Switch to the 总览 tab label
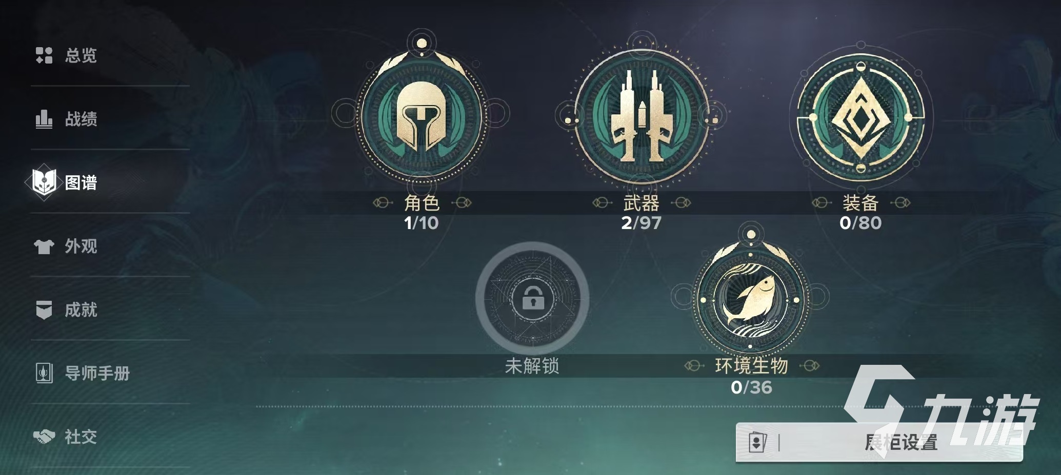Image resolution: width=1061 pixels, height=475 pixels. click(81, 55)
